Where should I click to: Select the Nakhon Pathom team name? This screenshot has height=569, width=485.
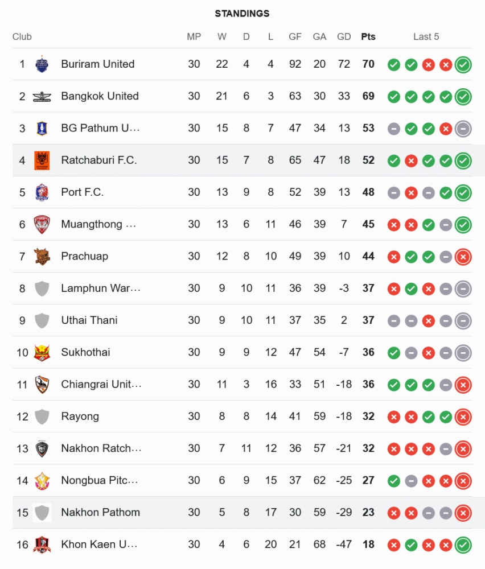coord(100,512)
